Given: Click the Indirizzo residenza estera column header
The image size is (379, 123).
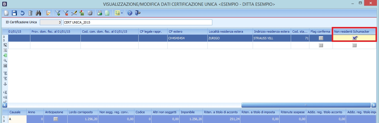Looking at the screenshot, I should pos(272,31).
